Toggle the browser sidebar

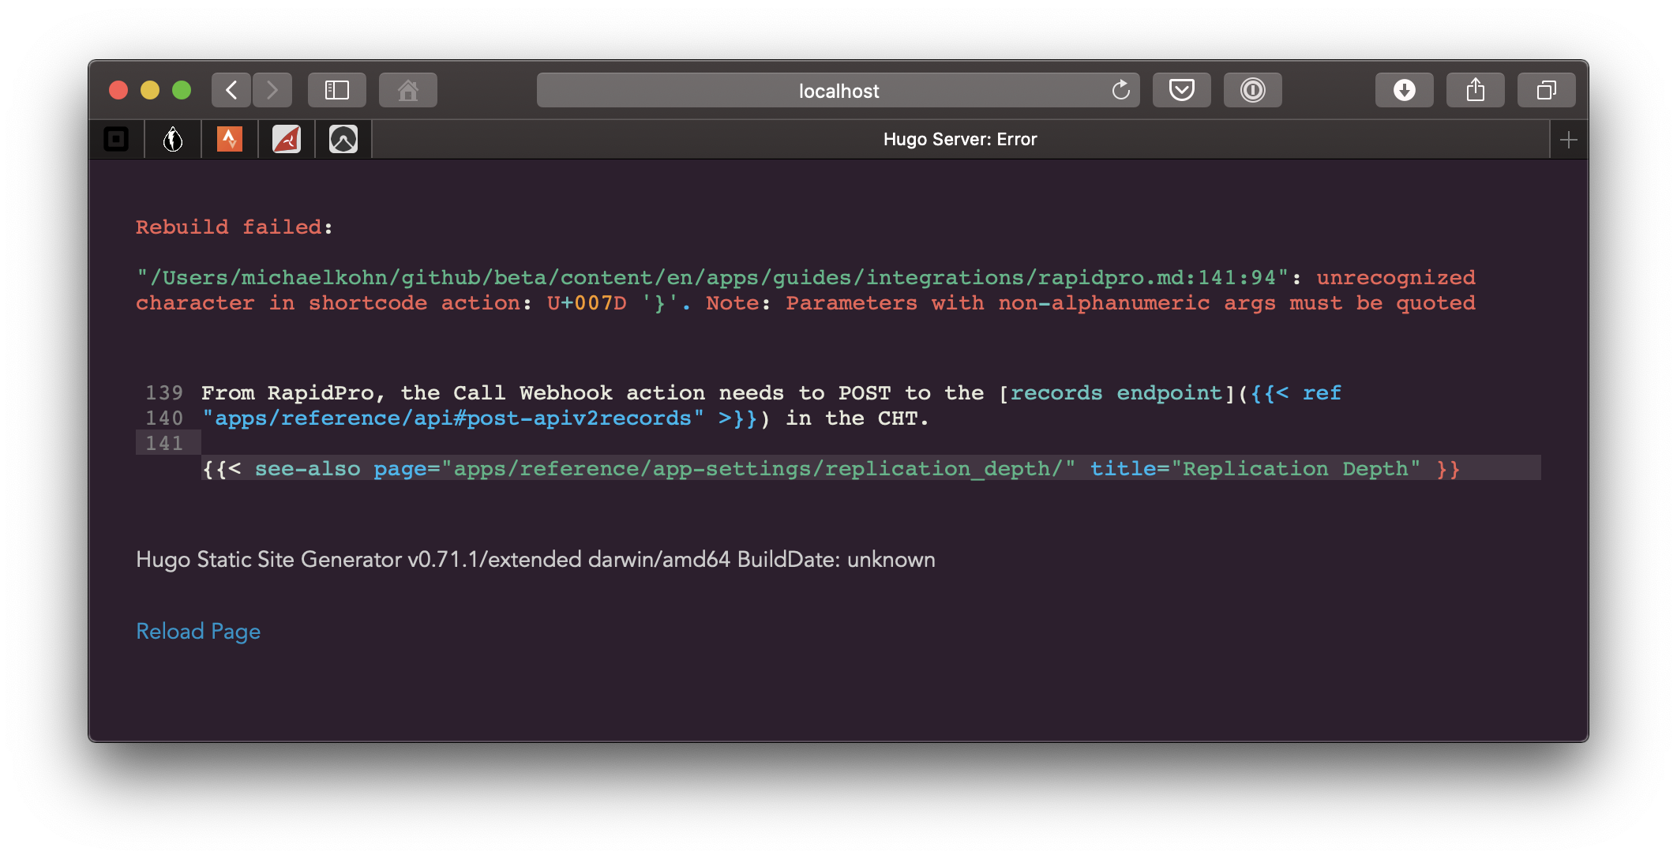coord(336,89)
